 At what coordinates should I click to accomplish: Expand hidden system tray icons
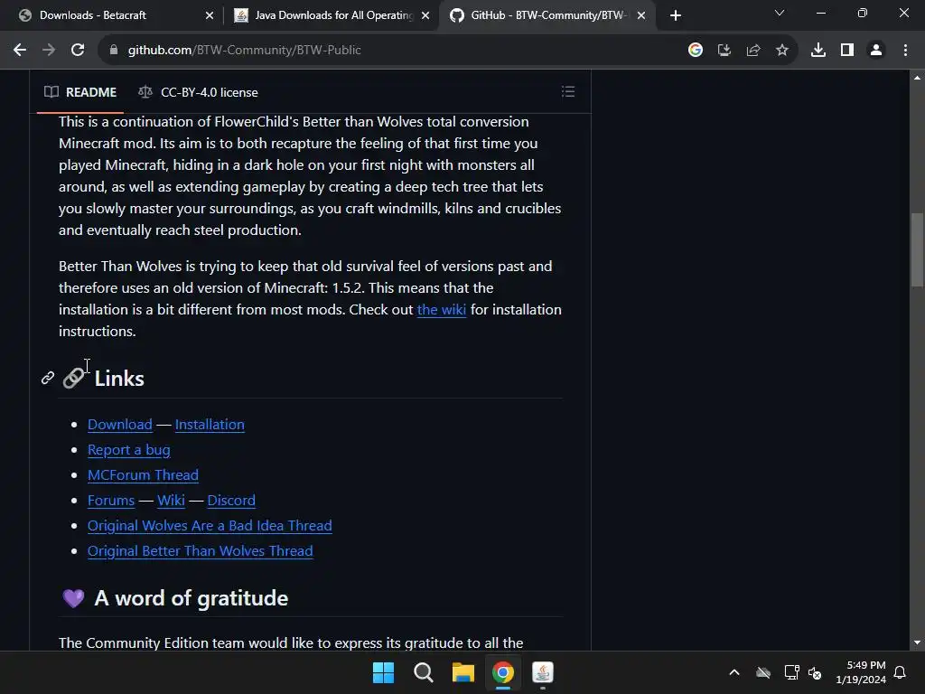pyautogui.click(x=734, y=672)
